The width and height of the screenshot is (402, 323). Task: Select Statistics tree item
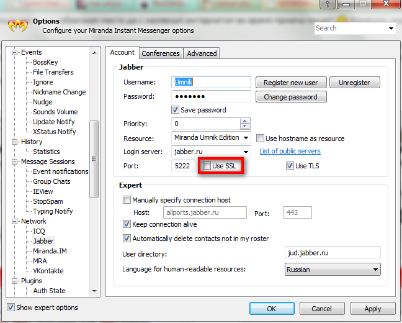click(x=46, y=152)
